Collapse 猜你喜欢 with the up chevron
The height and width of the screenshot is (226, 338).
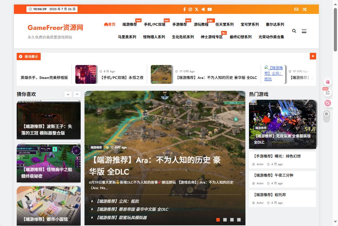point(77,94)
